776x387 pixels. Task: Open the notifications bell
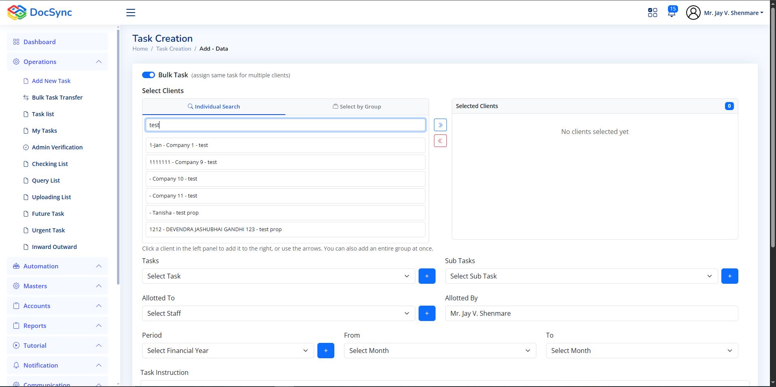pyautogui.click(x=672, y=12)
